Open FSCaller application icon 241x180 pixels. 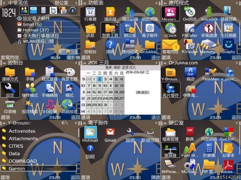click(x=190, y=28)
